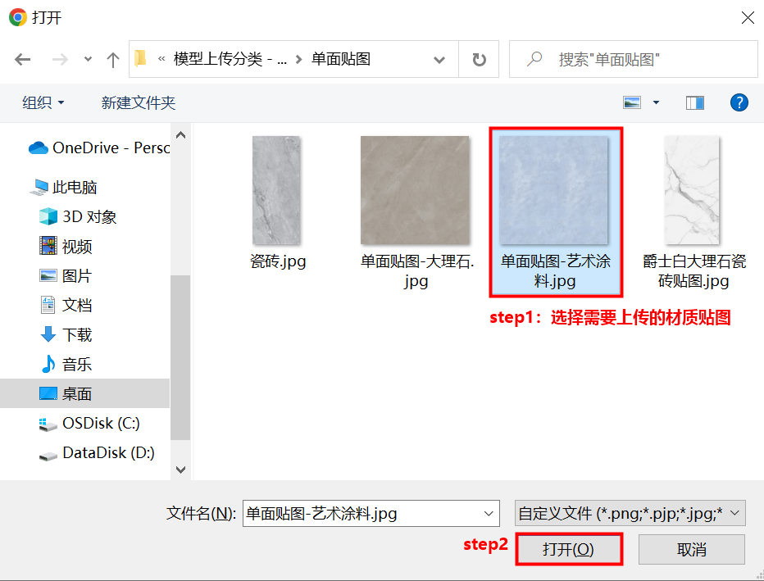764x581 pixels.
Task: Click the folder icon in address bar
Action: (x=140, y=58)
